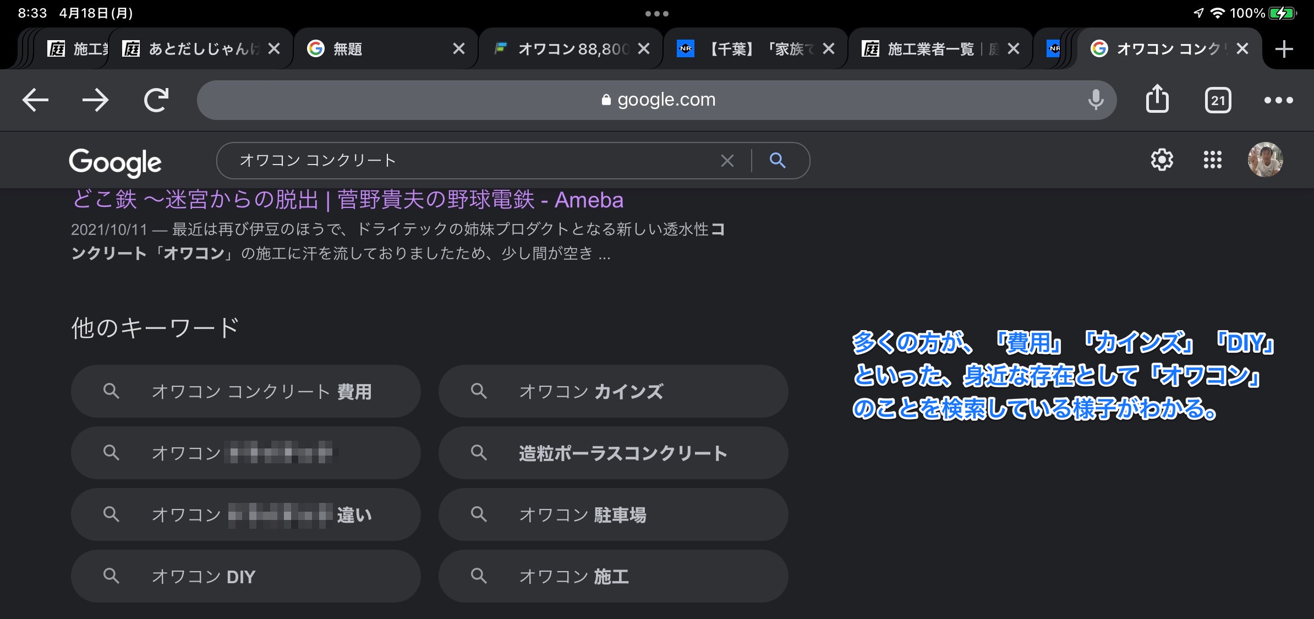Close the 【千葉】 tab
The width and height of the screenshot is (1314, 619).
tap(828, 49)
